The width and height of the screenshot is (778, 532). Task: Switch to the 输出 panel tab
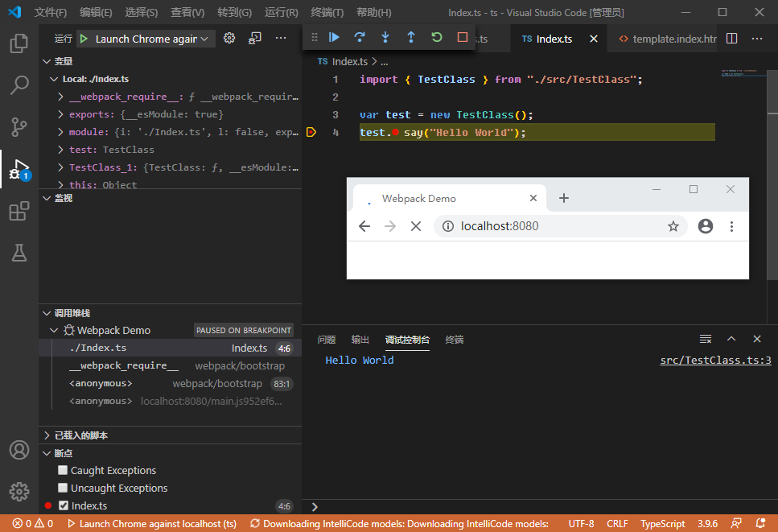click(x=360, y=340)
